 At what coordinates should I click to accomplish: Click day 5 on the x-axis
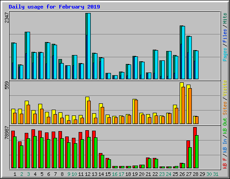pos(42,174)
